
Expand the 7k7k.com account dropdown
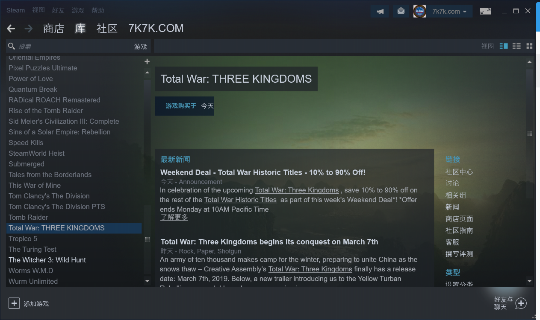point(449,12)
